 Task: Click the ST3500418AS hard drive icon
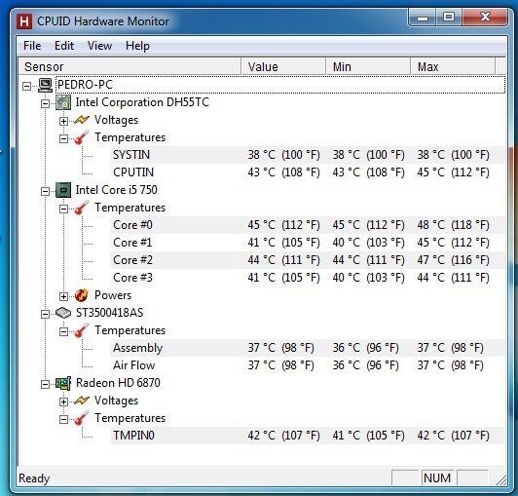63,313
